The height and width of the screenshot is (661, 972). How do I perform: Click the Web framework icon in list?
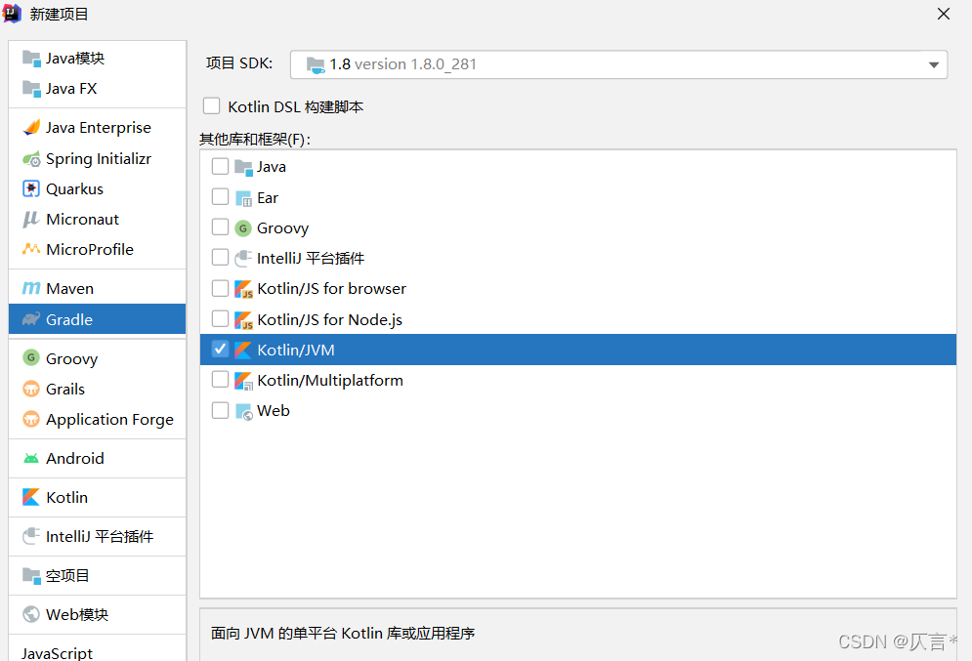pyautogui.click(x=244, y=412)
